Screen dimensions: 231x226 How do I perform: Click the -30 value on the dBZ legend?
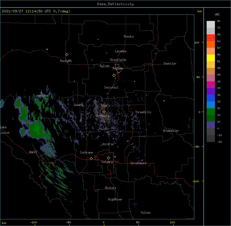tap(219, 142)
